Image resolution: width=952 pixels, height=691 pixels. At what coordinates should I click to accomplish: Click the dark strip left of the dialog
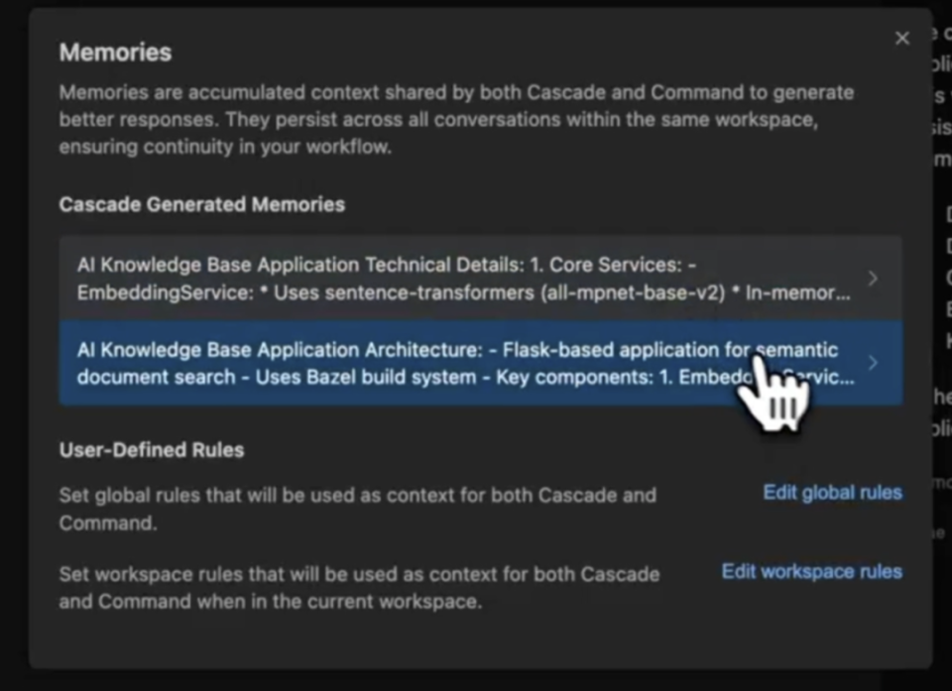[x=13, y=347]
